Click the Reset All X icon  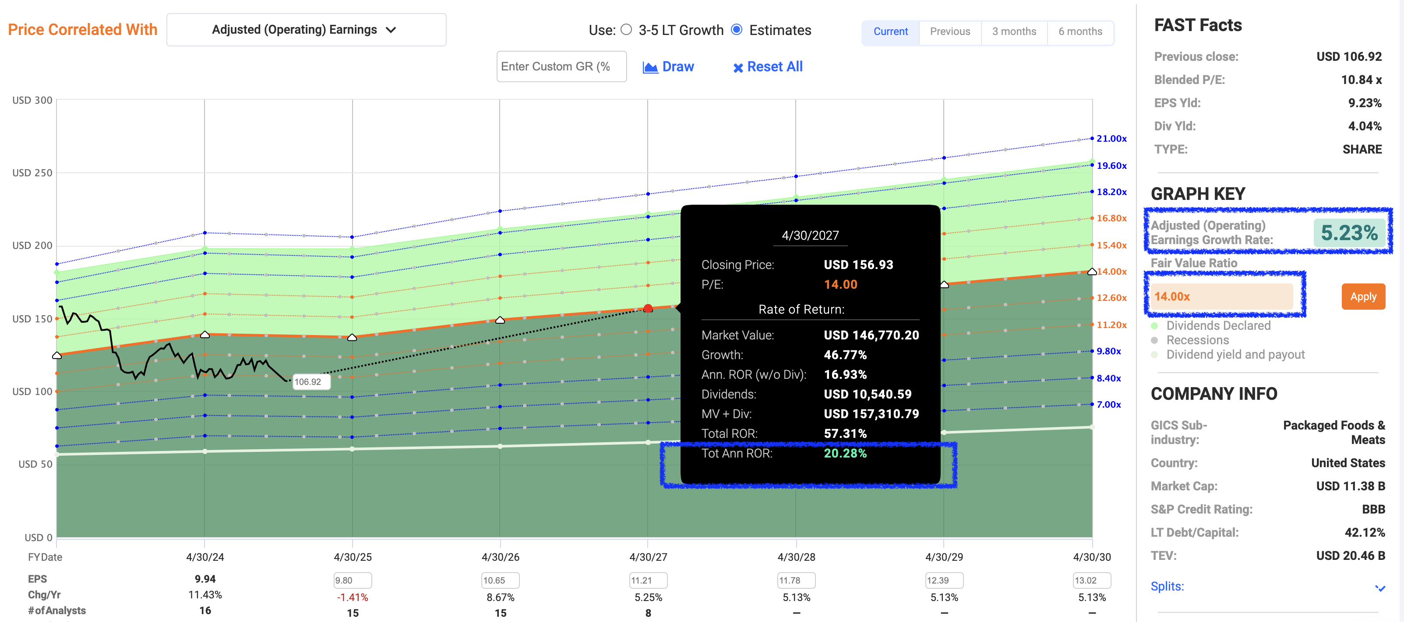tap(738, 68)
